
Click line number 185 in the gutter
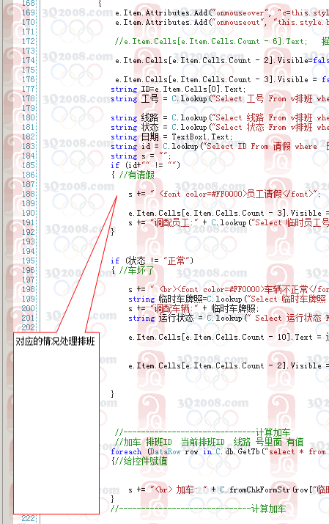pyautogui.click(x=29, y=165)
